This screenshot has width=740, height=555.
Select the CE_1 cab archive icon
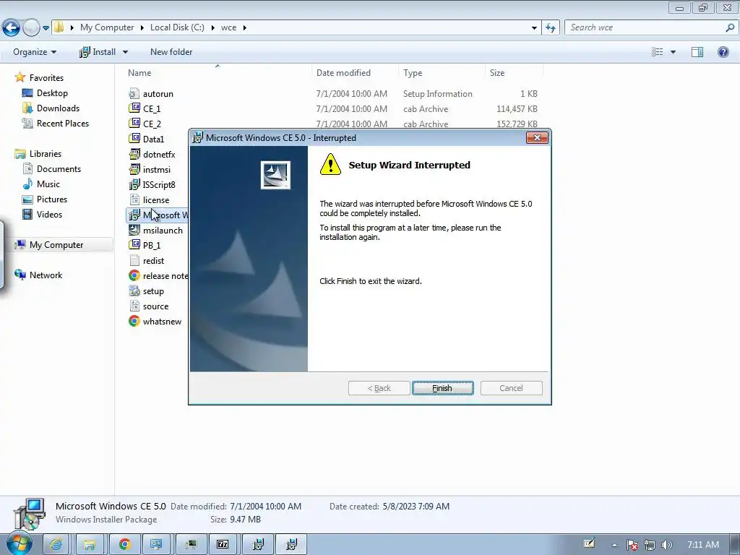134,108
